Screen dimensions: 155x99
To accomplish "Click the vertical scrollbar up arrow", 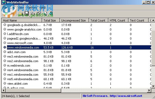I will [x=153, y=20].
